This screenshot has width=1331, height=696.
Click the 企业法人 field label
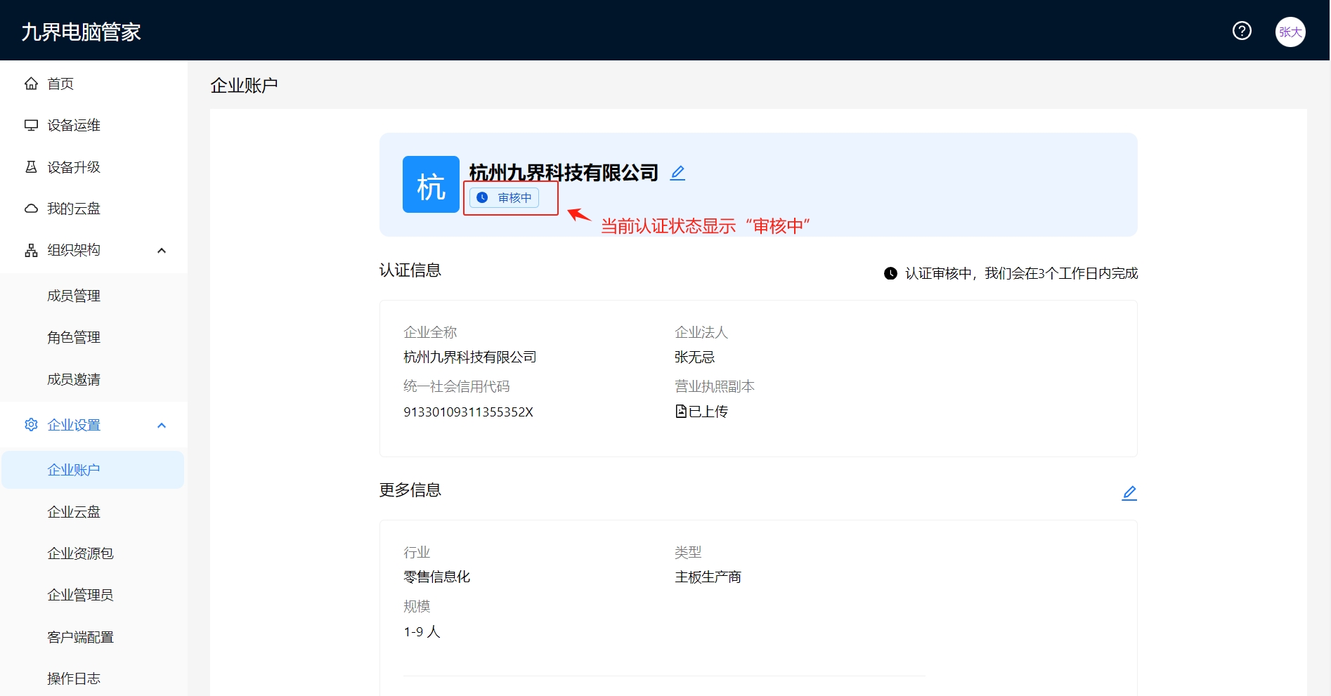(701, 332)
